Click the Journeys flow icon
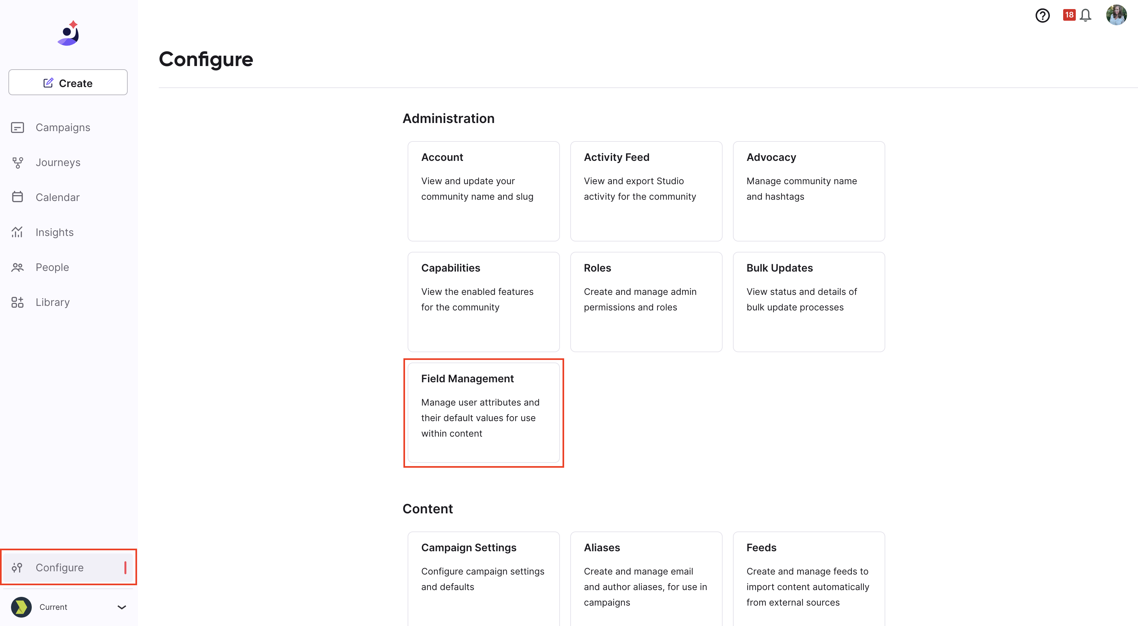The image size is (1138, 626). click(17, 162)
